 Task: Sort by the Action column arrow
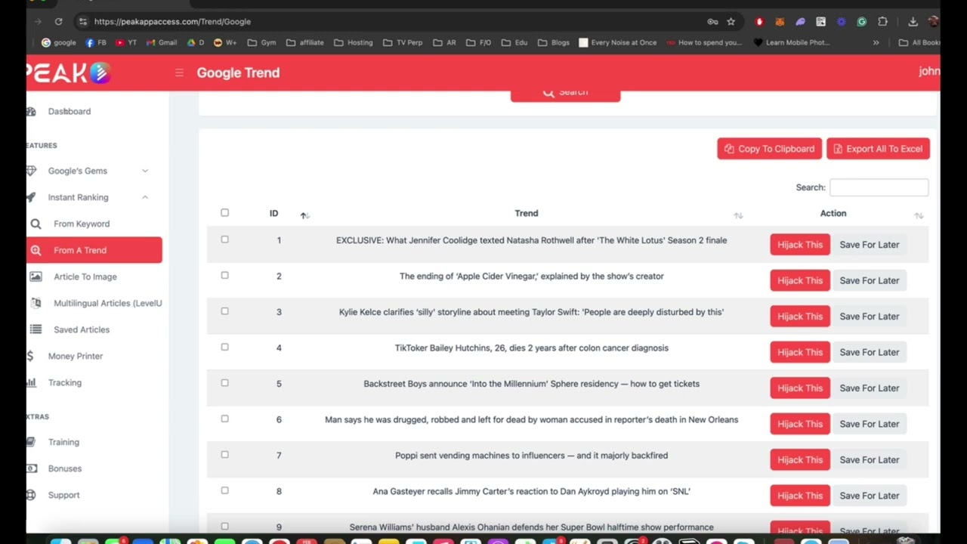point(919,215)
